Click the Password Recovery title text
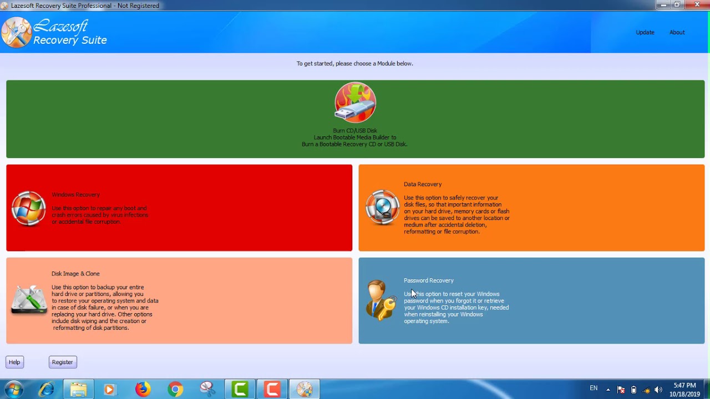The width and height of the screenshot is (710, 399). pos(429,280)
